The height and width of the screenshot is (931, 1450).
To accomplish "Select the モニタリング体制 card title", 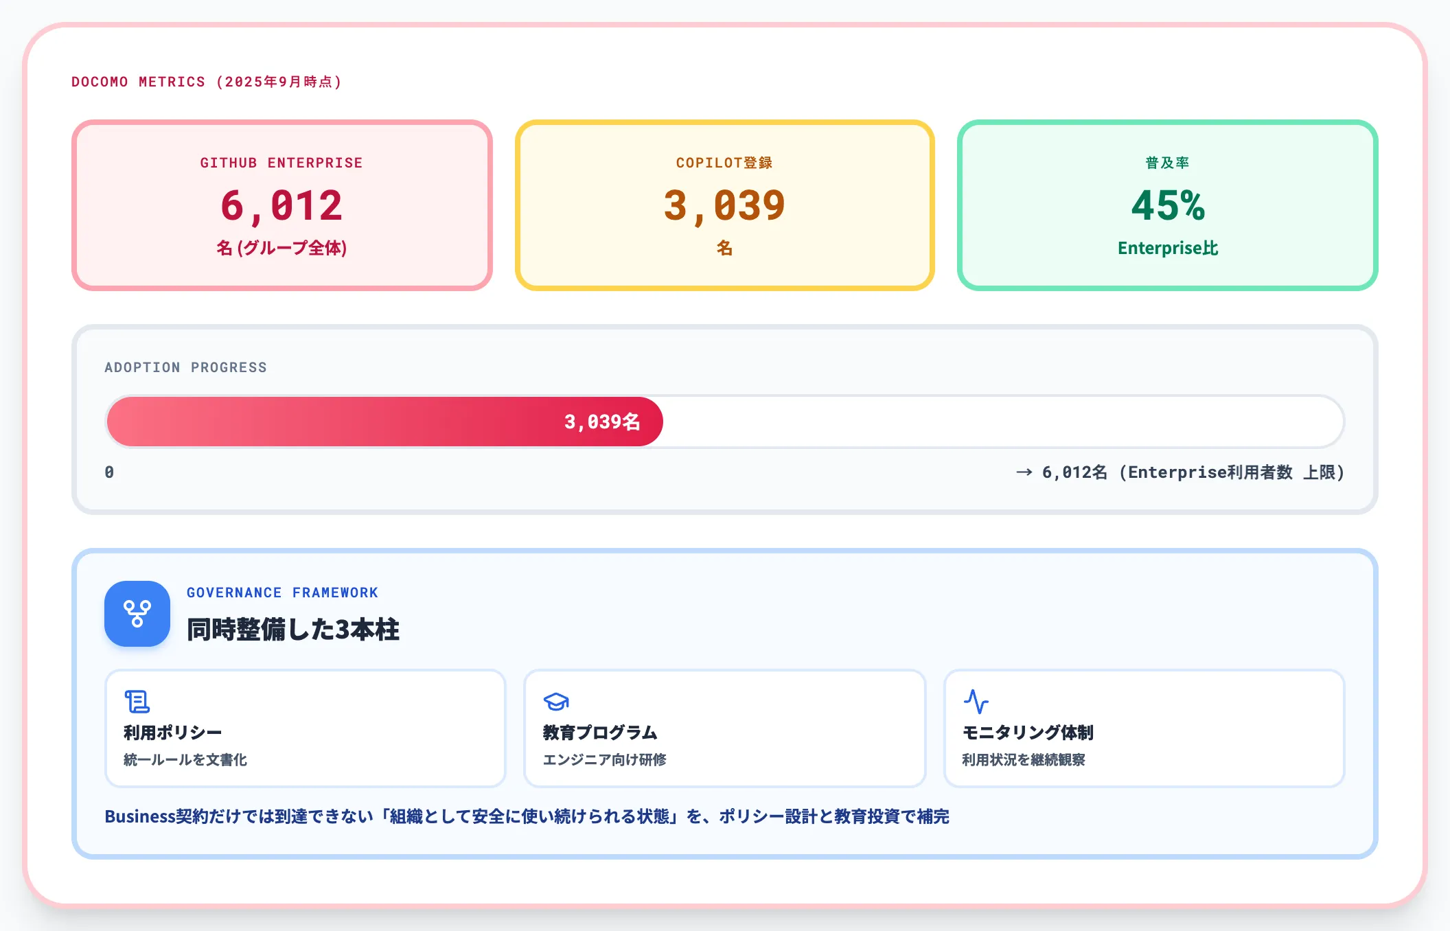I will pos(1028,733).
